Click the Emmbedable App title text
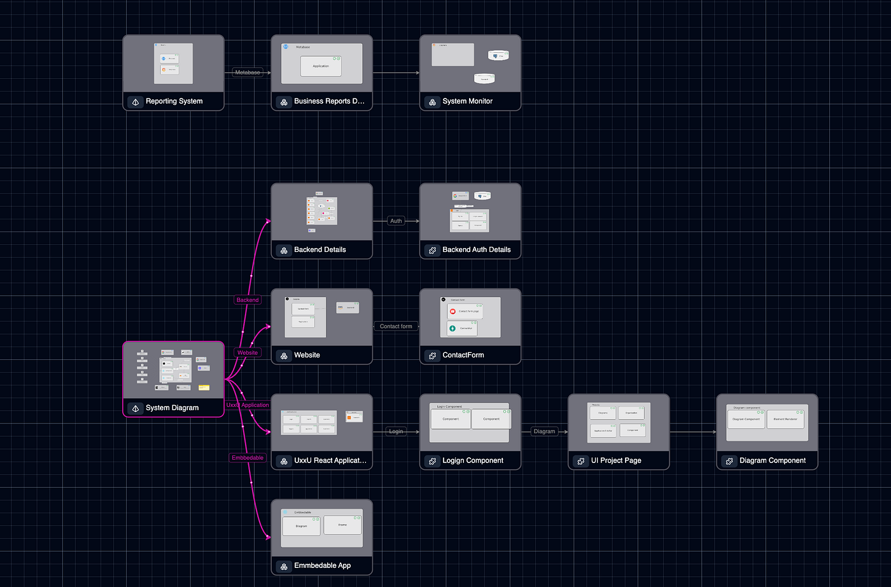The height and width of the screenshot is (587, 891). tap(323, 565)
